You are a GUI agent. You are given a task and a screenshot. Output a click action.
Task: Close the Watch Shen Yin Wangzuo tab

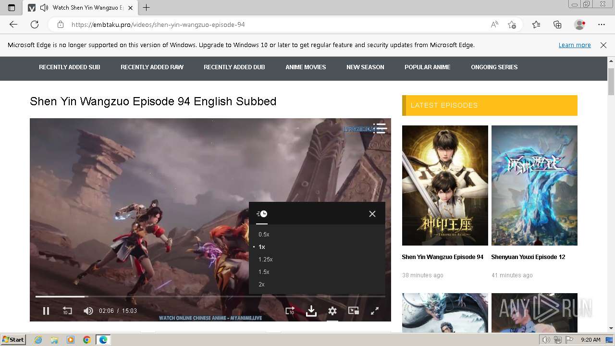pyautogui.click(x=130, y=8)
